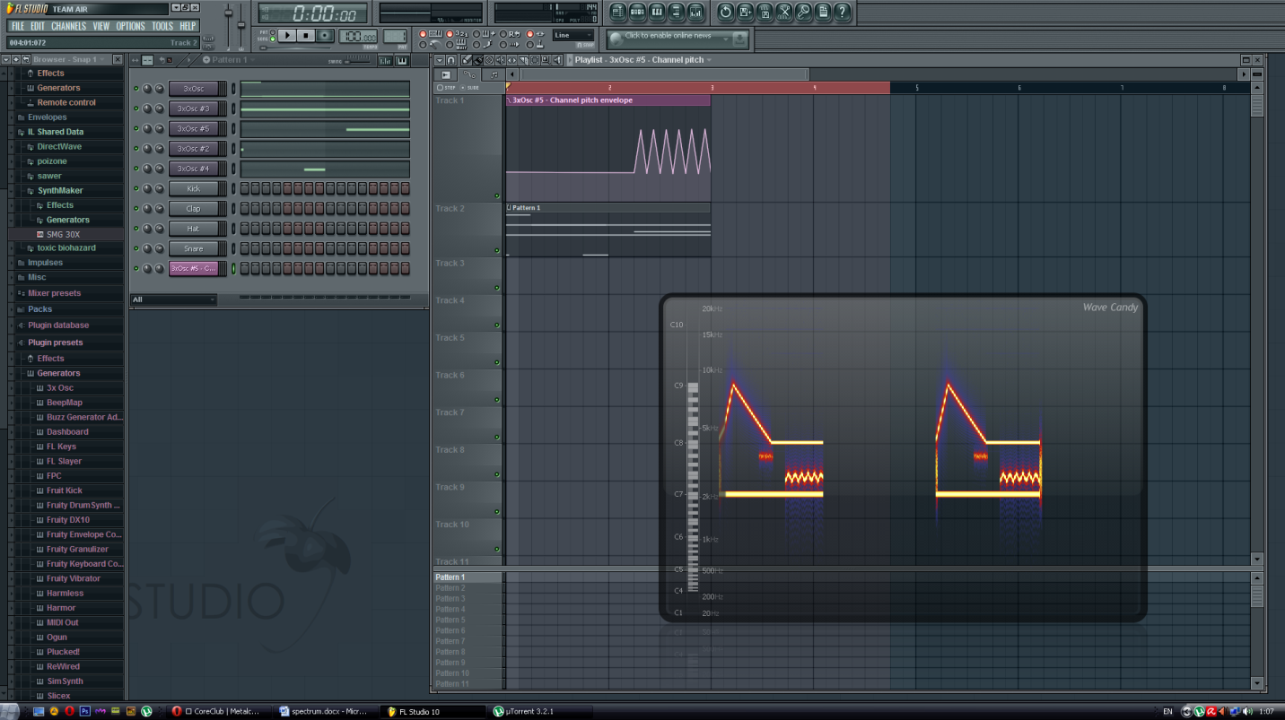The height and width of the screenshot is (720, 1285).
Task: Open help question mark icon
Action: [842, 13]
